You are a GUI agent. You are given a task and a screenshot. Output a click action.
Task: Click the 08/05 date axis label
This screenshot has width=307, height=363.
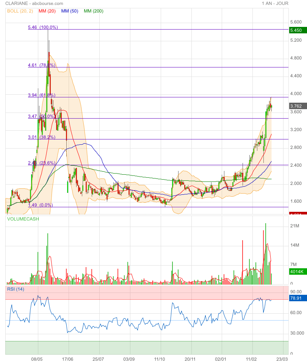click(x=37, y=359)
